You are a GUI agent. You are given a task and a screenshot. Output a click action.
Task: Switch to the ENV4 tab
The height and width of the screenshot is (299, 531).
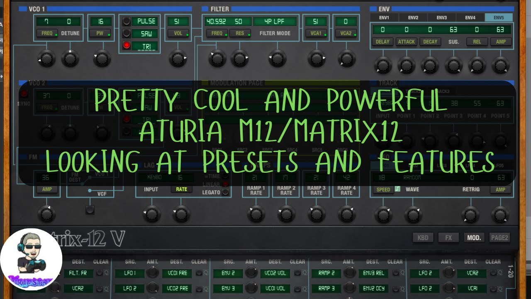[470, 17]
